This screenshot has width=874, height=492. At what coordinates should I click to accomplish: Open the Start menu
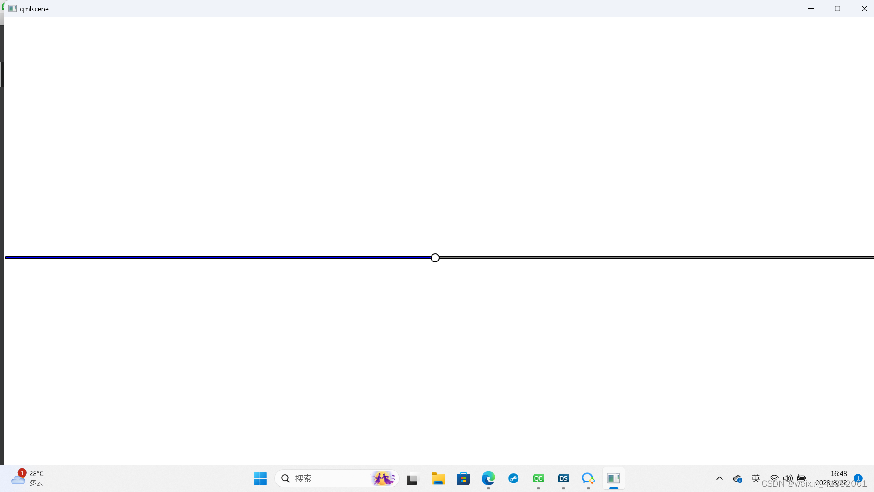tap(259, 478)
